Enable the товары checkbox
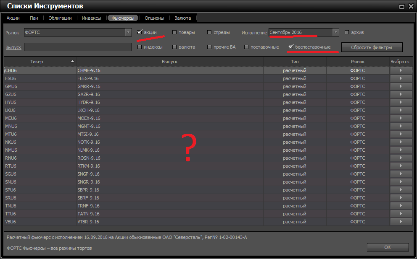The width and height of the screenshot is (417, 259). (174, 32)
